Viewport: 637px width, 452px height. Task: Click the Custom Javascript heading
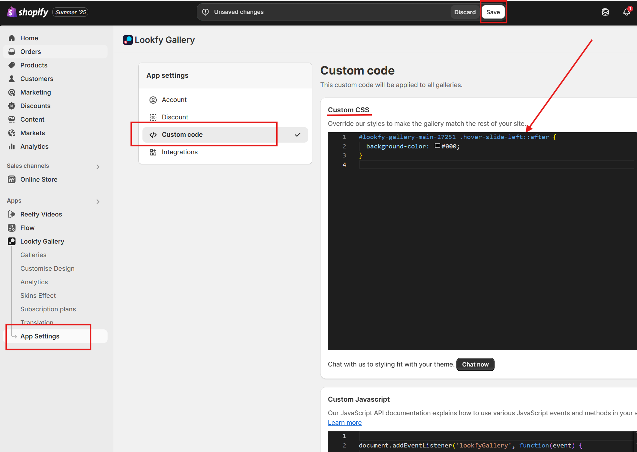coord(359,399)
